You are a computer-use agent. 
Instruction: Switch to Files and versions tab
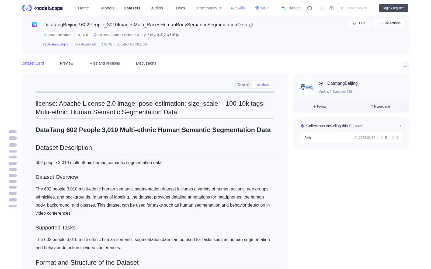(x=105, y=63)
